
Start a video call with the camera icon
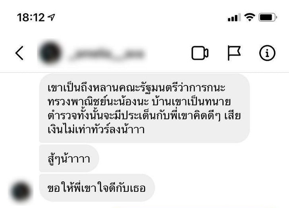[x=200, y=53]
